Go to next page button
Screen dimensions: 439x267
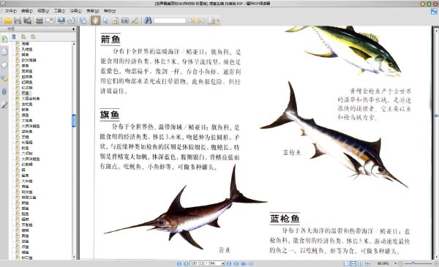pyautogui.click(x=229, y=263)
